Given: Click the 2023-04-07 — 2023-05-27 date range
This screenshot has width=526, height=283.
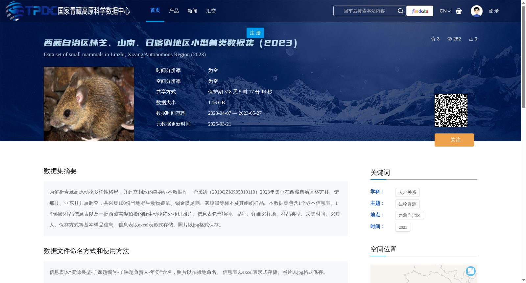Looking at the screenshot, I should (235, 113).
